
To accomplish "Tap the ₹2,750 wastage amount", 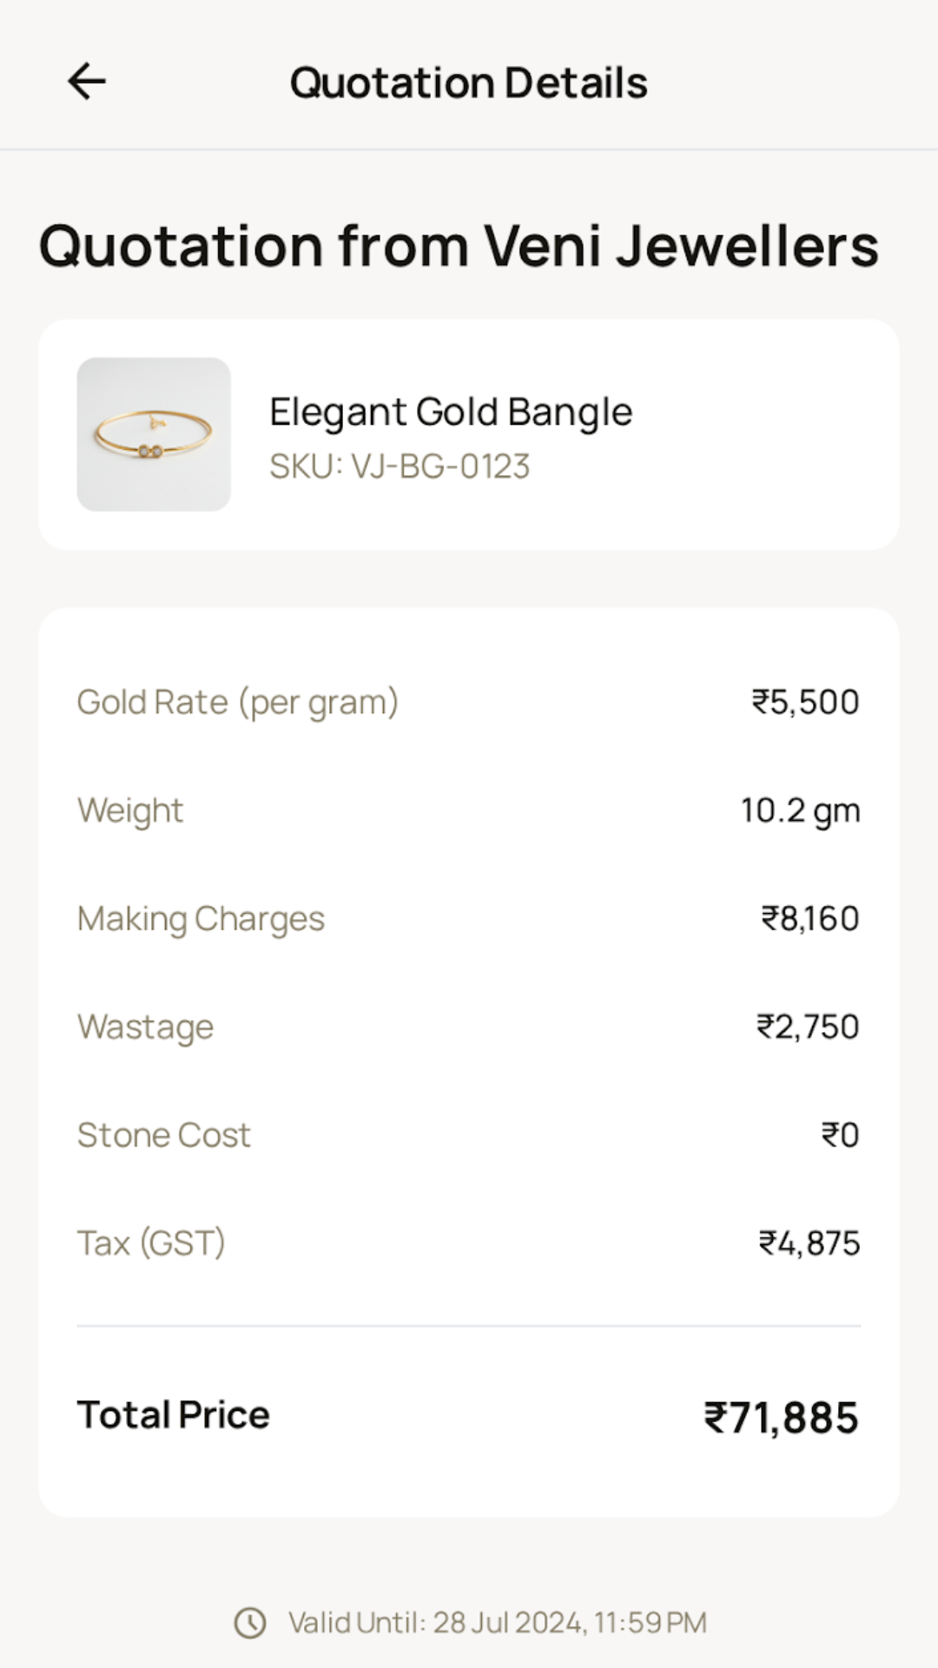I will tap(808, 1027).
